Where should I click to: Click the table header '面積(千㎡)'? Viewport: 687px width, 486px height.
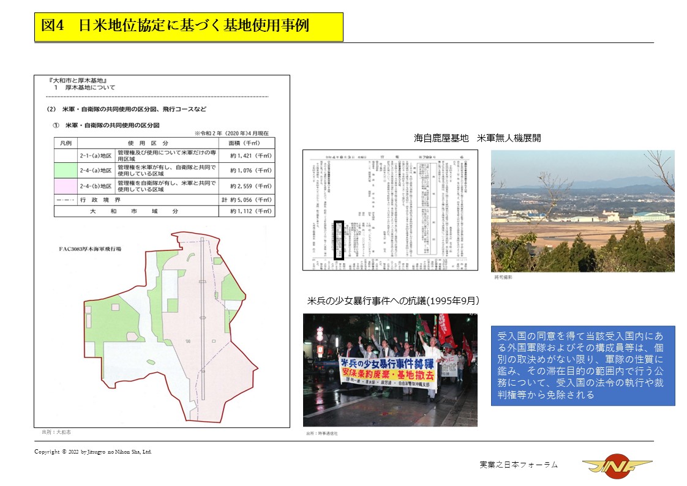coord(244,143)
